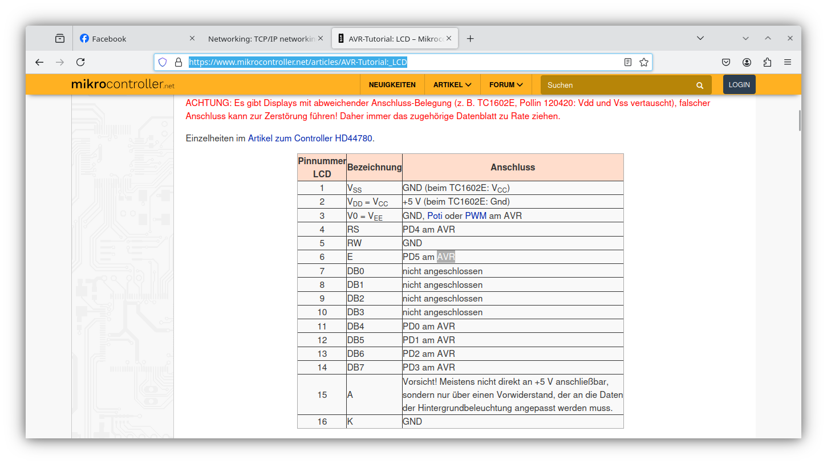827x464 pixels.
Task: Open the tab overview icon top left
Action: click(59, 38)
